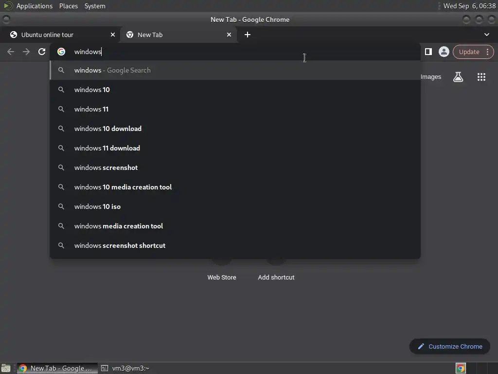Screen dimensions: 498x374
Task: Click the window menu button on title bar
Action: (6, 19)
